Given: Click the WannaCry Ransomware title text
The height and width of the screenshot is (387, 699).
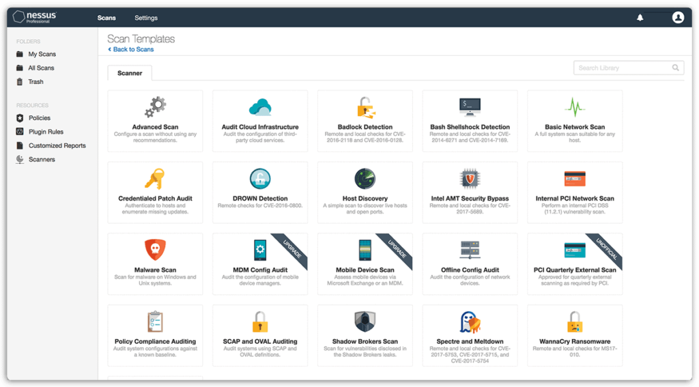Looking at the screenshot, I should click(x=575, y=341).
